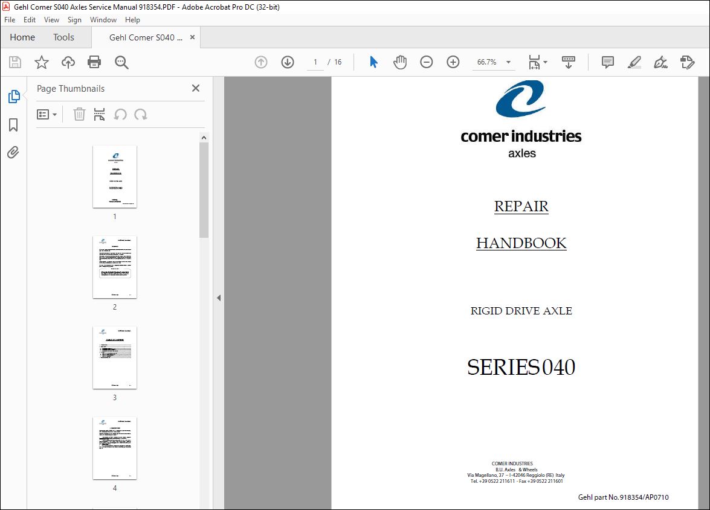Image resolution: width=710 pixels, height=510 pixels.
Task: Click the current page number field
Action: [x=315, y=62]
